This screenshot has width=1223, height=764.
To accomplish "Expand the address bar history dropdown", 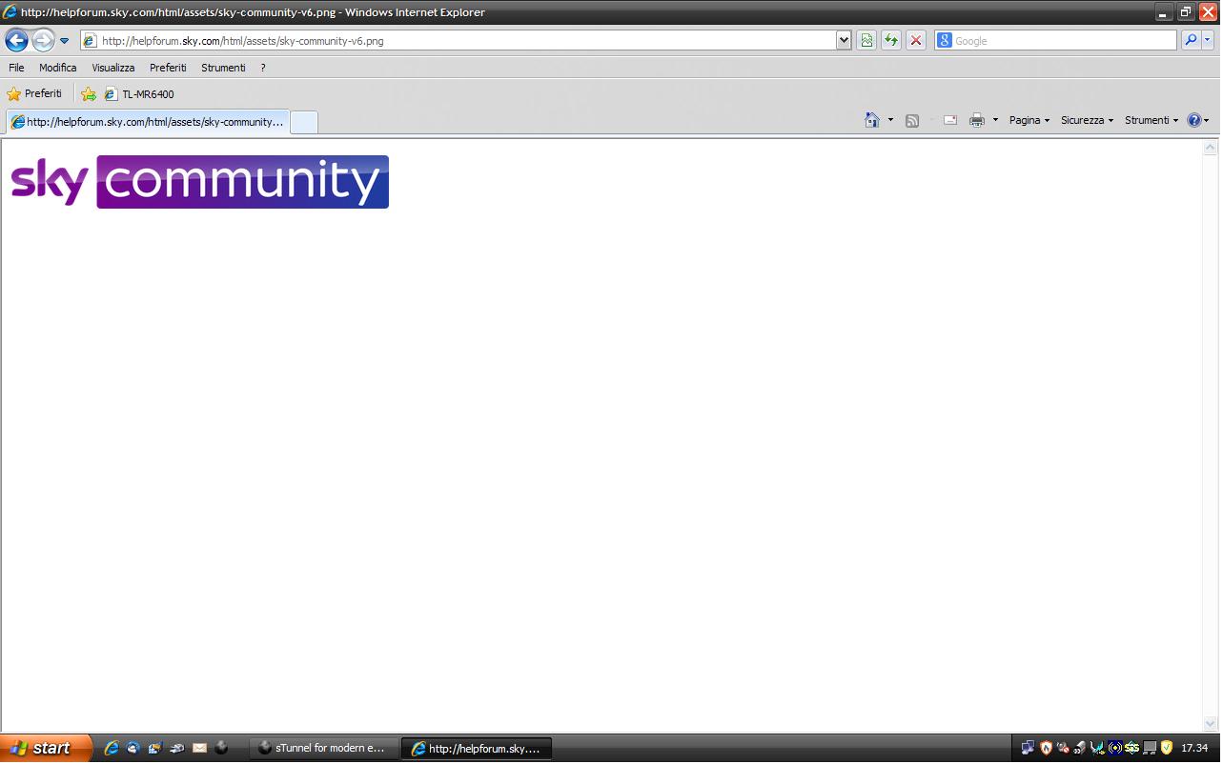I will point(844,41).
